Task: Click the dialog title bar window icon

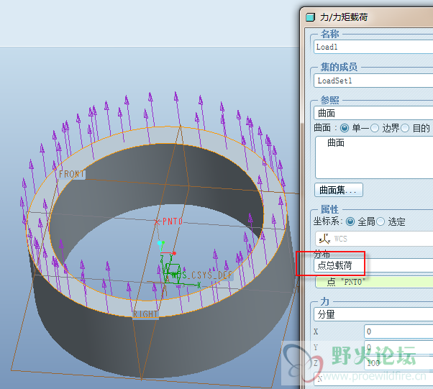Action: 311,17
